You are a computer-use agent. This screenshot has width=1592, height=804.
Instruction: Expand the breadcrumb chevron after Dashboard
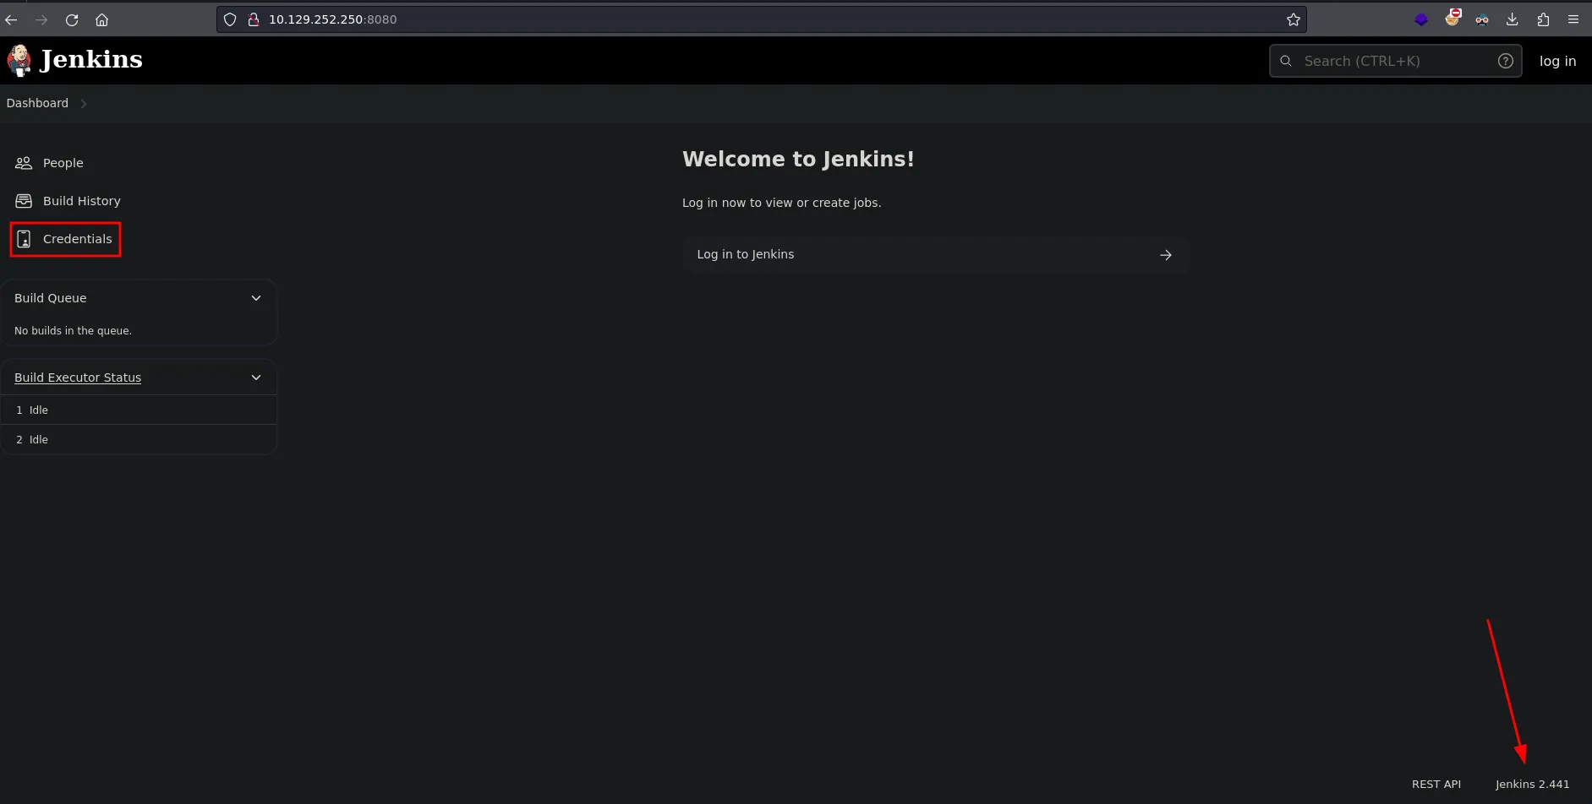point(83,103)
